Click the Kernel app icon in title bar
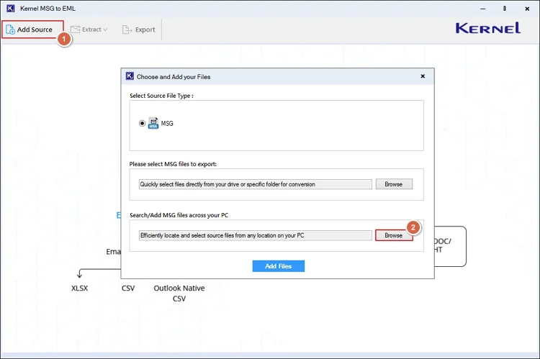540x359 pixels. tap(11, 8)
